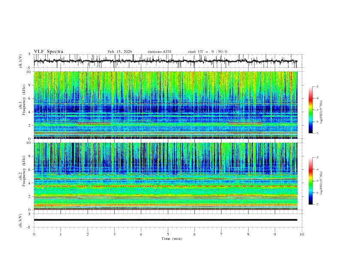Click the ch.3 voltage waveform trace
Image resolution: width=340 pixels, height=263 pixels.
point(165,220)
